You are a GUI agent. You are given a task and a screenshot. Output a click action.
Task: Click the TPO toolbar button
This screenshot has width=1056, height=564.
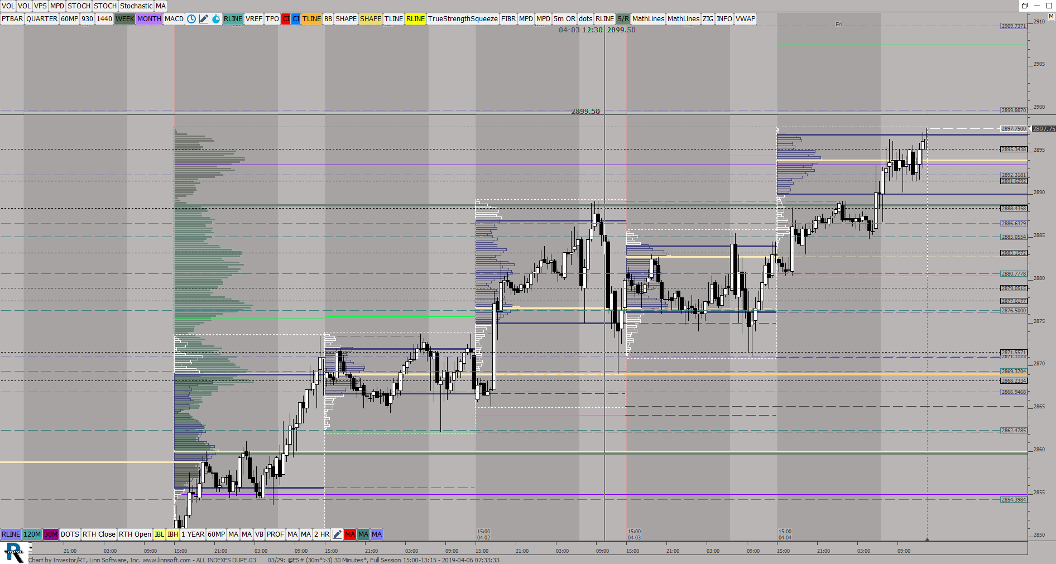[272, 19]
